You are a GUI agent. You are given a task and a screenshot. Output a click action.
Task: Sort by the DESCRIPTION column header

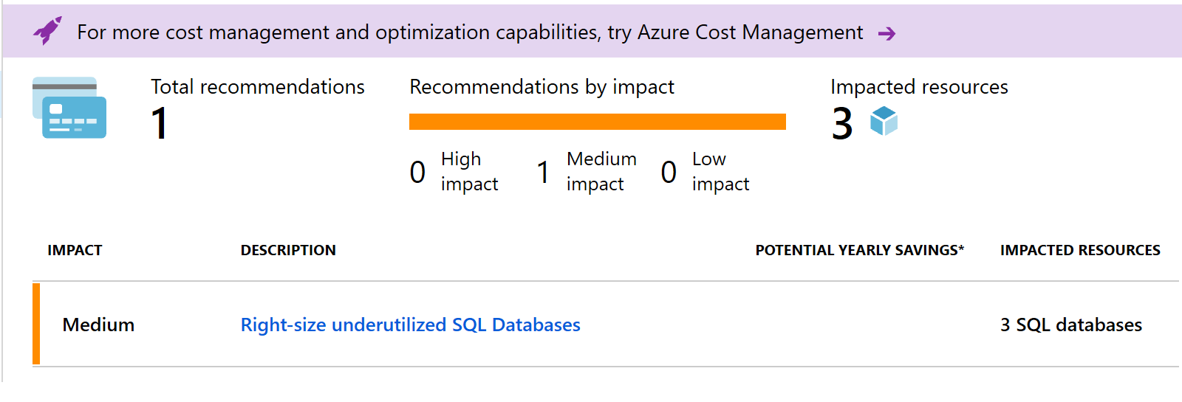pyautogui.click(x=288, y=250)
